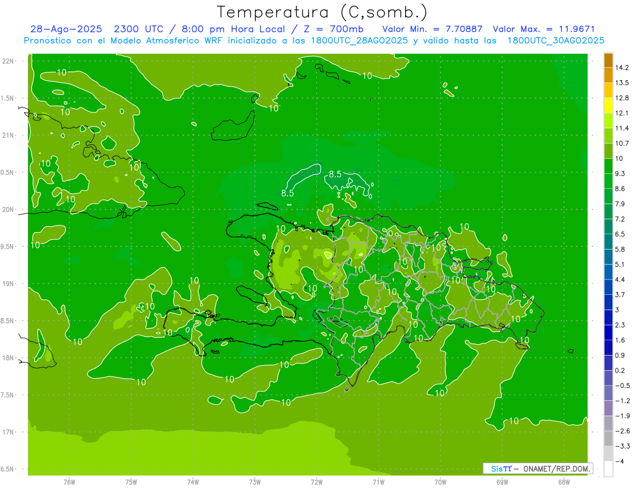Click the '71W' longitude axis label
The height and width of the screenshot is (489, 633).
pyautogui.click(x=378, y=482)
